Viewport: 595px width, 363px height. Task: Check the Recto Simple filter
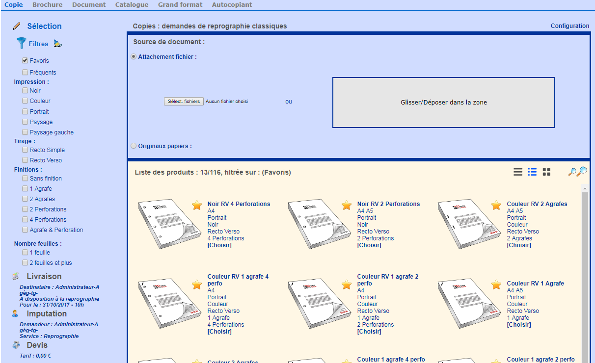pyautogui.click(x=25, y=150)
